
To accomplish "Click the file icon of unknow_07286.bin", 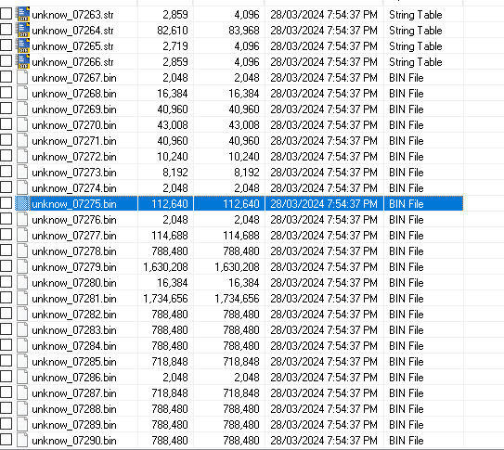I will [x=22, y=377].
